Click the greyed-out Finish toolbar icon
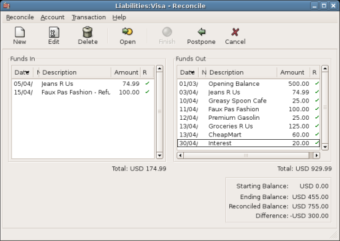This screenshot has width=340, height=241. click(x=167, y=32)
